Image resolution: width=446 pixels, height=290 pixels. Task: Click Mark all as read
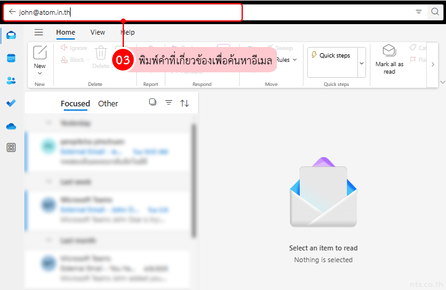point(390,59)
